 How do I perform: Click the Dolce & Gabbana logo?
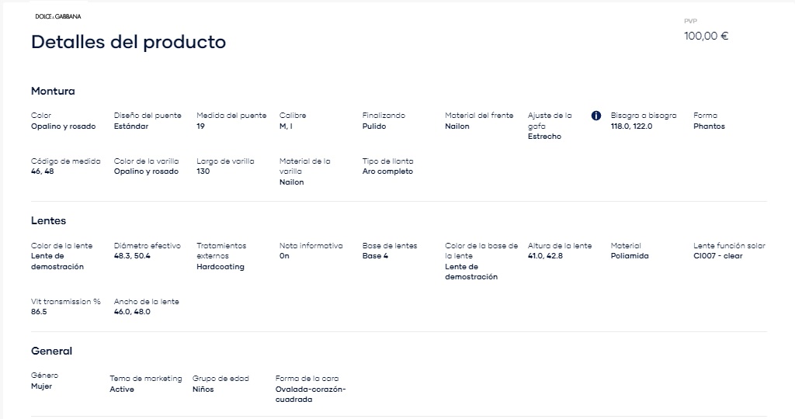tap(57, 16)
